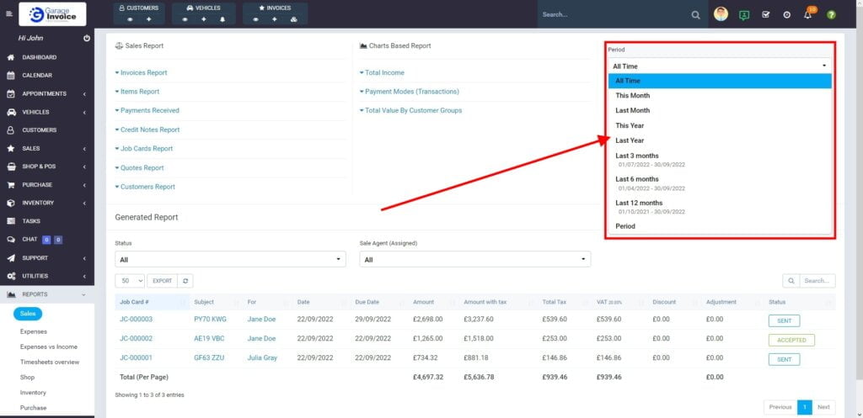Viewport: 863px width, 418px height.
Task: Click the logout power icon beside Hi John
Action: tap(87, 39)
